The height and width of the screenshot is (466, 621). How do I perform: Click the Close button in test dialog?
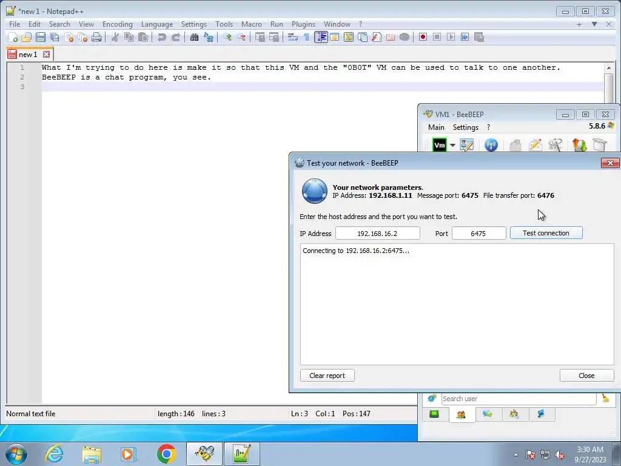586,375
